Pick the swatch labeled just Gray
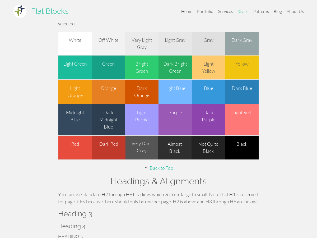This screenshot has height=238, width=317. (208, 44)
